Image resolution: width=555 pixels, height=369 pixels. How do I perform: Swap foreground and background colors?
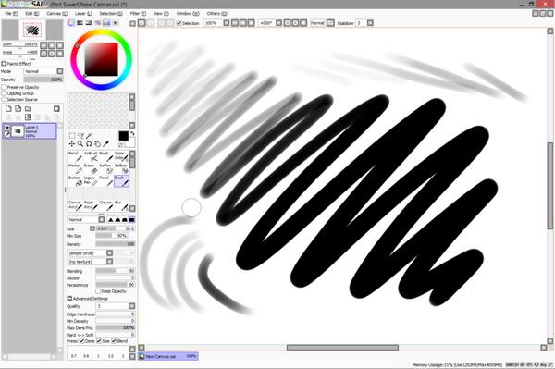coord(132,133)
